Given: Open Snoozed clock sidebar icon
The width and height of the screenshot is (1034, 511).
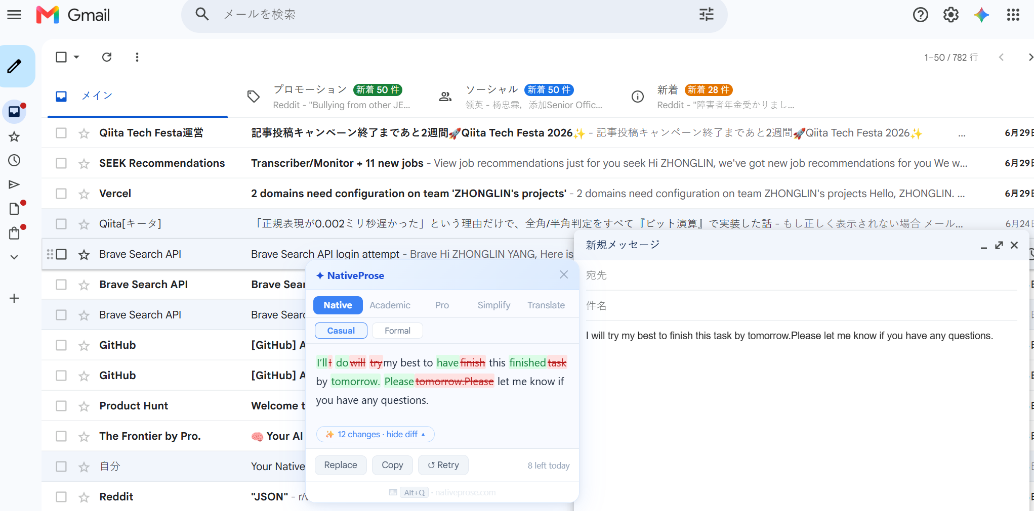Looking at the screenshot, I should click(14, 161).
